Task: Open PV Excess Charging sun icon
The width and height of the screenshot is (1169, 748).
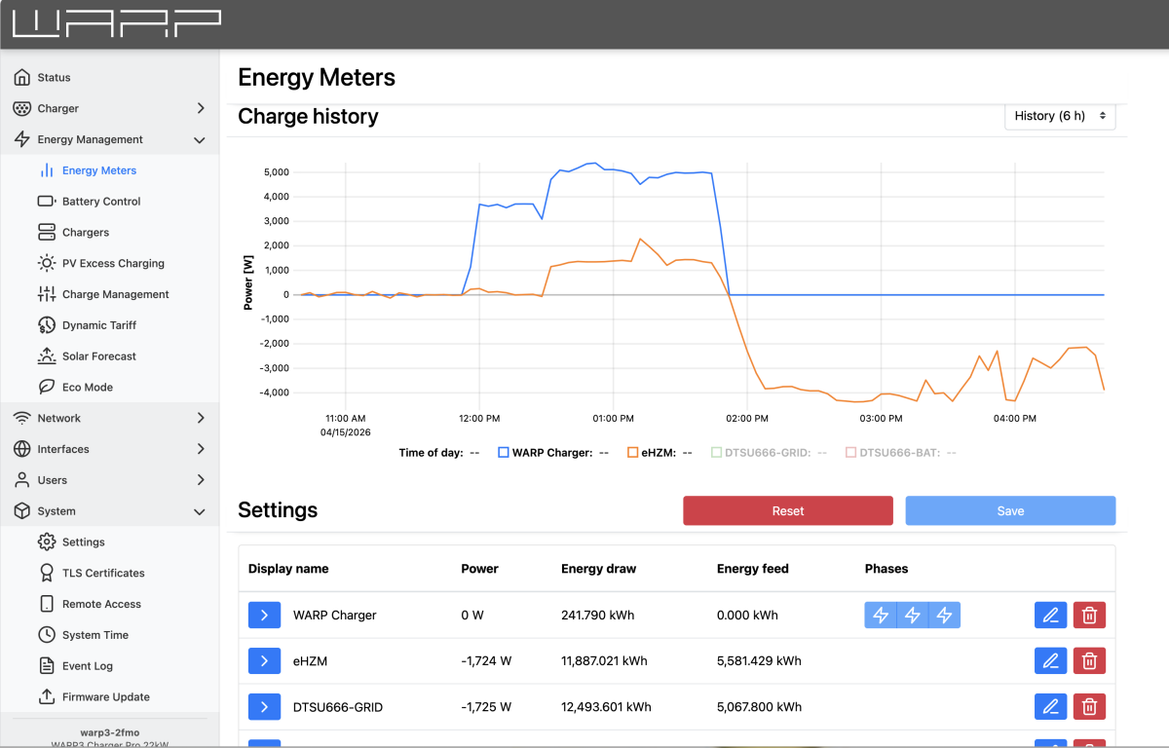Action: [x=47, y=263]
